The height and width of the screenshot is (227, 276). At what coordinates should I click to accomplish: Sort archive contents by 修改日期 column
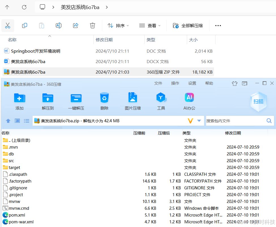click(x=233, y=133)
